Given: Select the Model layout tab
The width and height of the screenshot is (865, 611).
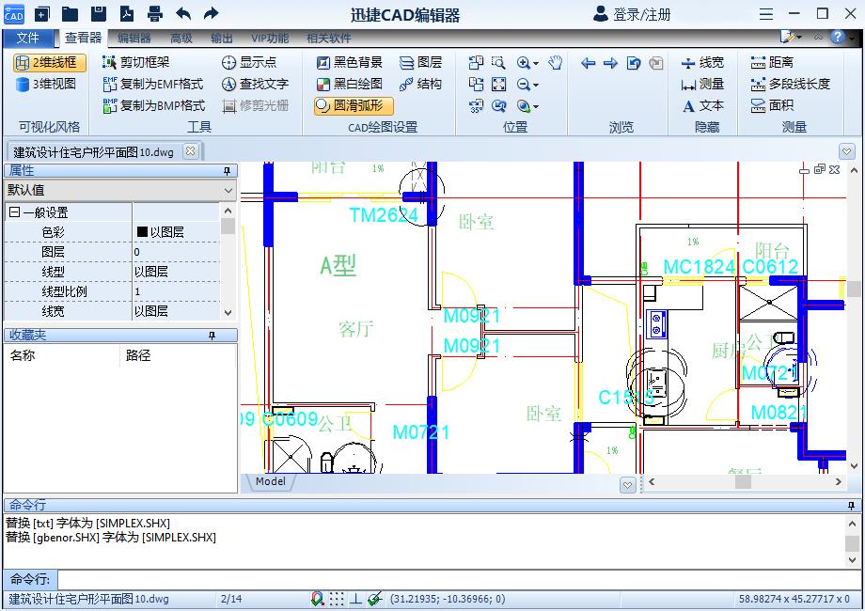Looking at the screenshot, I should (271, 481).
